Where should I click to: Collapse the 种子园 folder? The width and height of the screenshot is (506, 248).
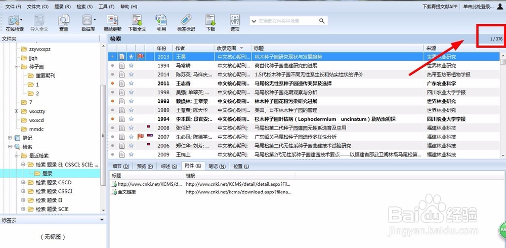coord(17,67)
